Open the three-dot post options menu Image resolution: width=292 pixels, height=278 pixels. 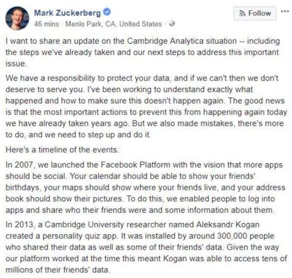285,12
